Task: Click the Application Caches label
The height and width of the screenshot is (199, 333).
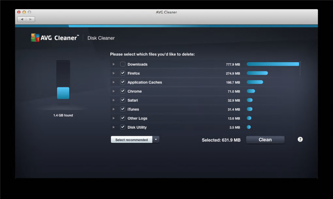Action: [145, 82]
